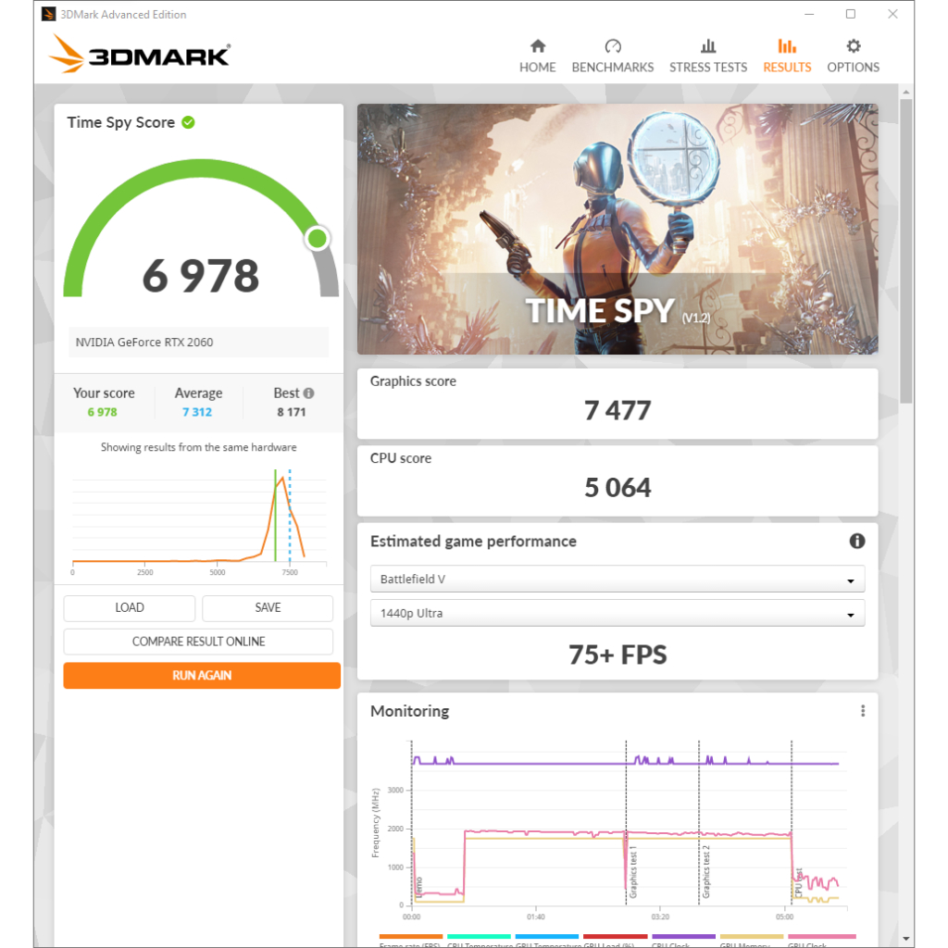Open the Stress Tests chart icon

[708, 46]
